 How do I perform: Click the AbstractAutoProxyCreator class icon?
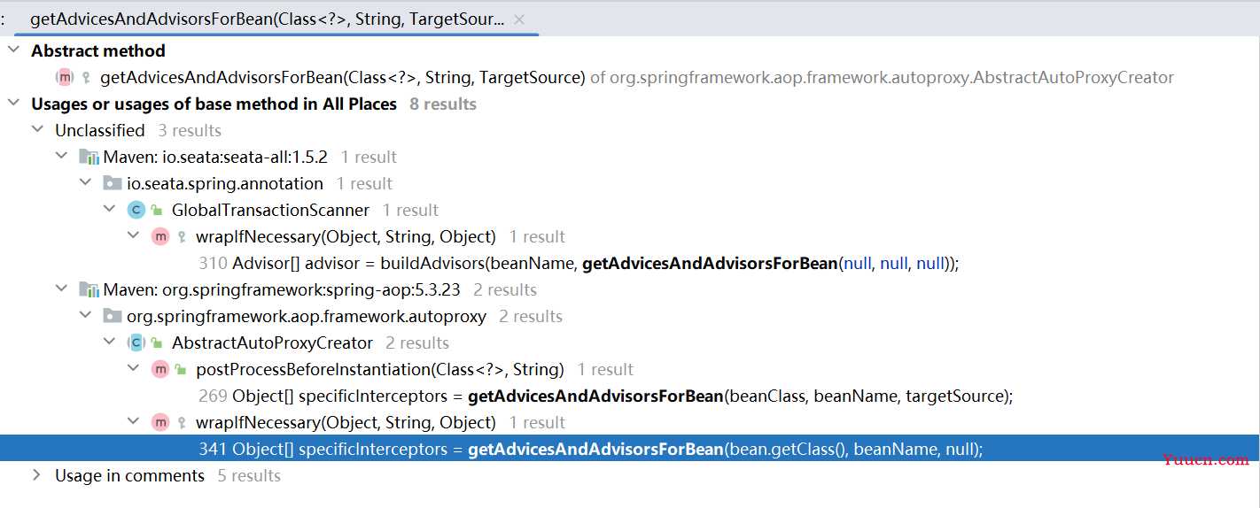pos(136,343)
